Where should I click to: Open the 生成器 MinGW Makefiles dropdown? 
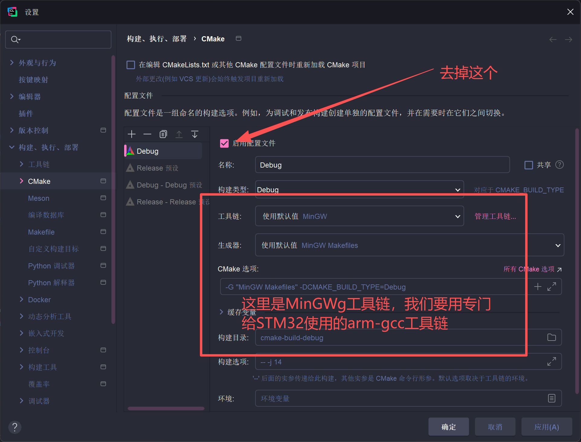410,245
